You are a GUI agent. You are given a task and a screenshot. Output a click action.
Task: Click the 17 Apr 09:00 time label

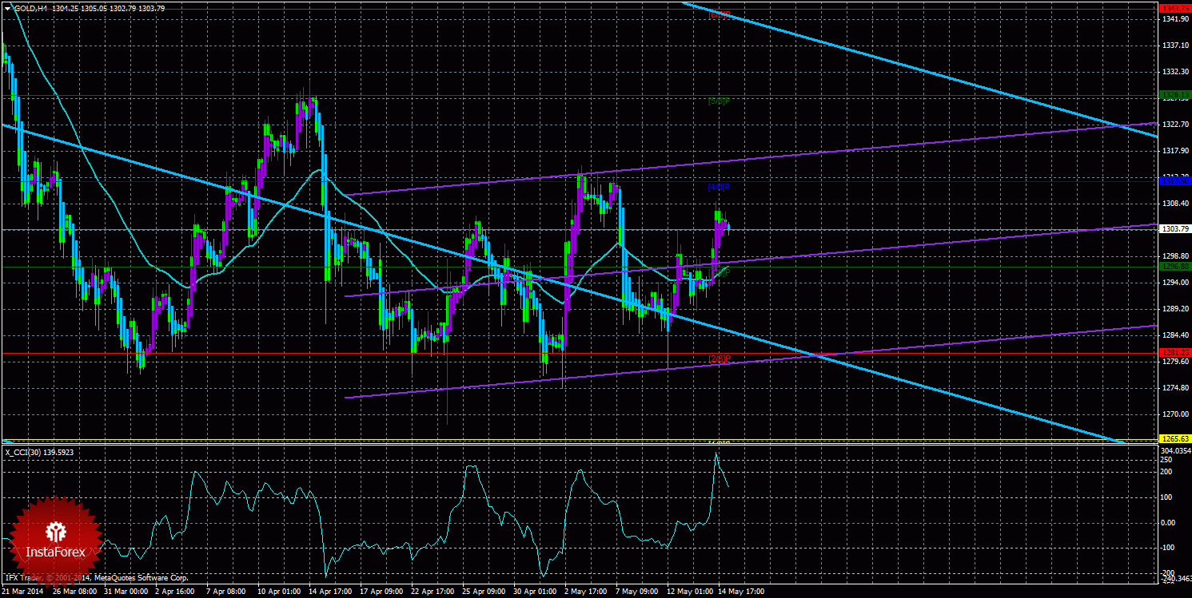pyautogui.click(x=381, y=592)
